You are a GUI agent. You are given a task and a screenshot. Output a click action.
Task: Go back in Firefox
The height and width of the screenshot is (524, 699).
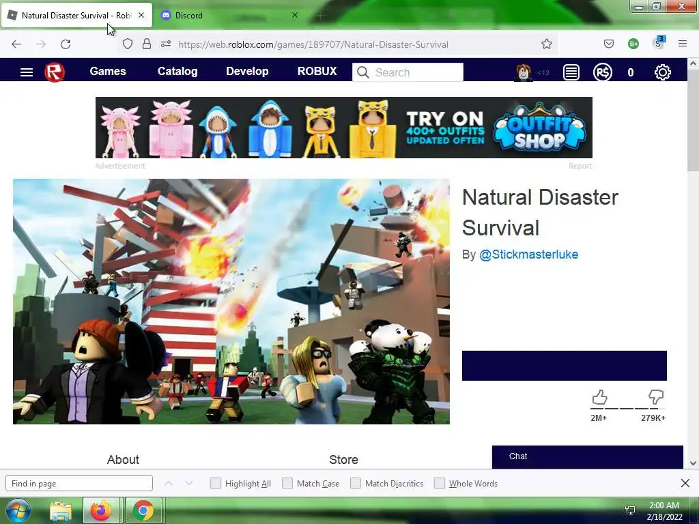16,44
